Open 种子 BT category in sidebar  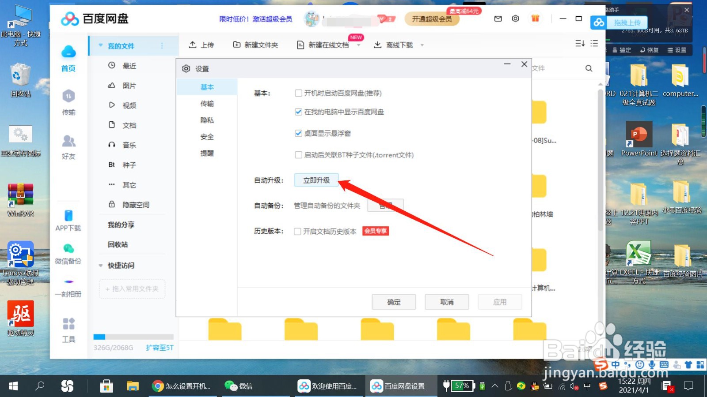click(x=122, y=165)
